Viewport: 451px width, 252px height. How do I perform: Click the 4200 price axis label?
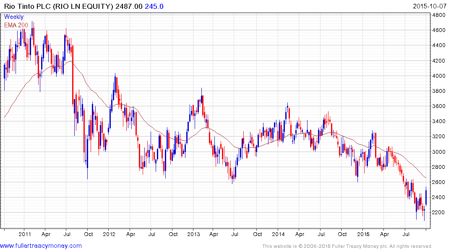coord(439,61)
